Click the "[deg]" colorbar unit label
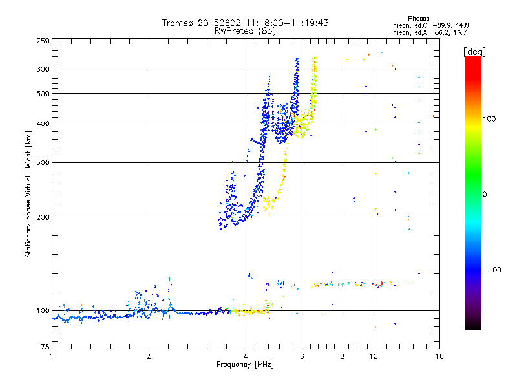The image size is (517, 388). pyautogui.click(x=474, y=52)
